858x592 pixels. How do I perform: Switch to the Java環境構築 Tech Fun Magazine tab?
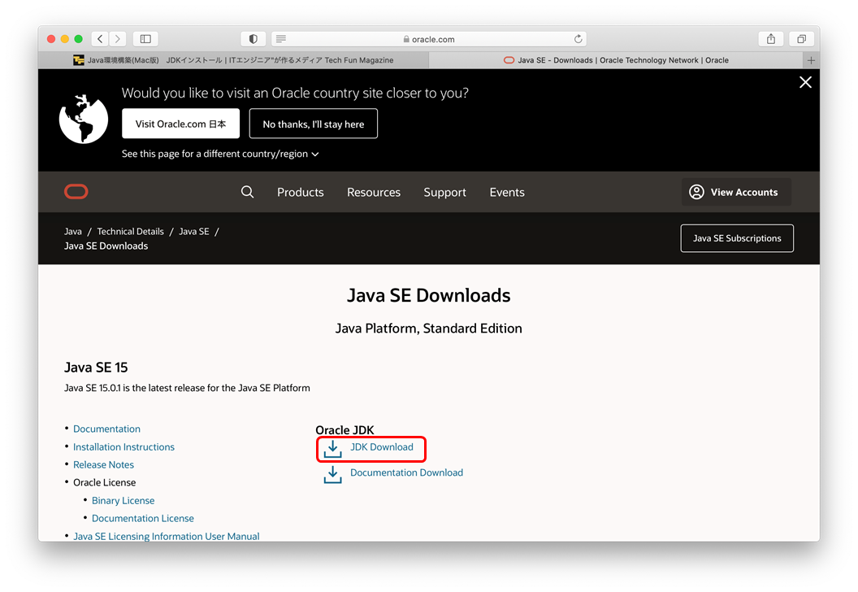(x=234, y=60)
